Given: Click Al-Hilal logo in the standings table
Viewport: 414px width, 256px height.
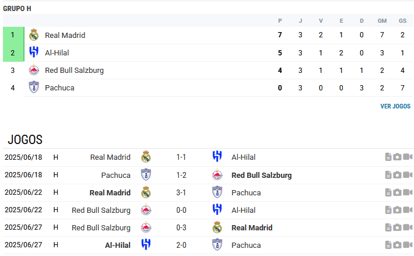Looking at the screenshot, I should click(34, 52).
